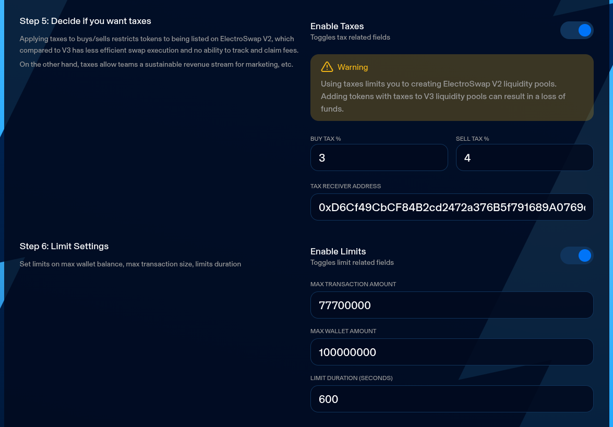Focus the Max Wallet Amount field

(x=452, y=352)
